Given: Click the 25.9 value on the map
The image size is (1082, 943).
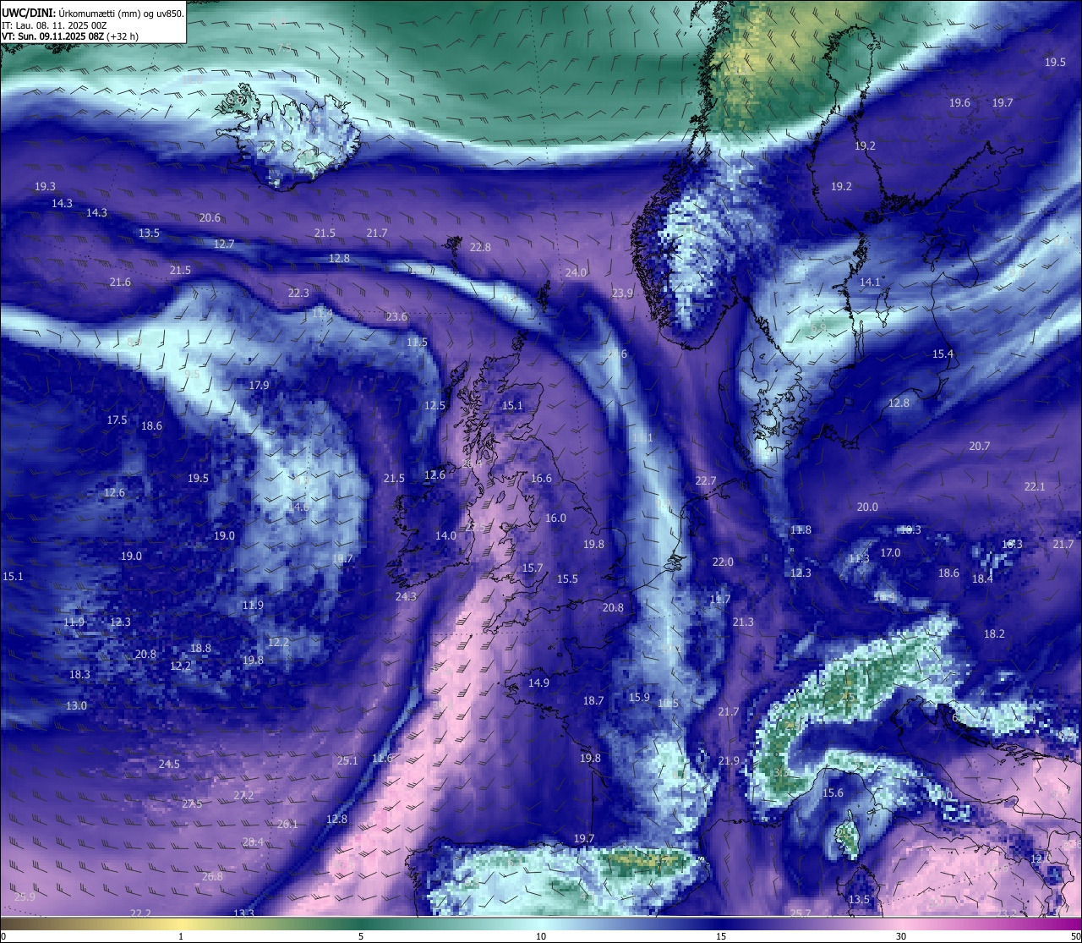Looking at the screenshot, I should tap(25, 897).
